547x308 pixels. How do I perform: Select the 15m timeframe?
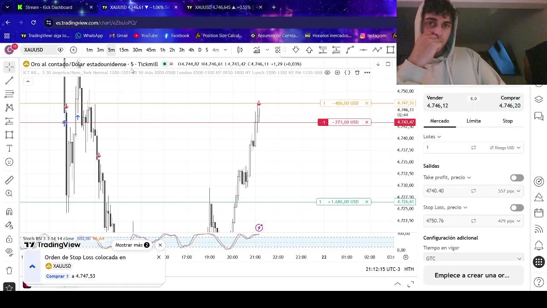(124, 50)
